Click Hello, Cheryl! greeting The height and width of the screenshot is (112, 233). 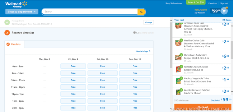coord(201,10)
